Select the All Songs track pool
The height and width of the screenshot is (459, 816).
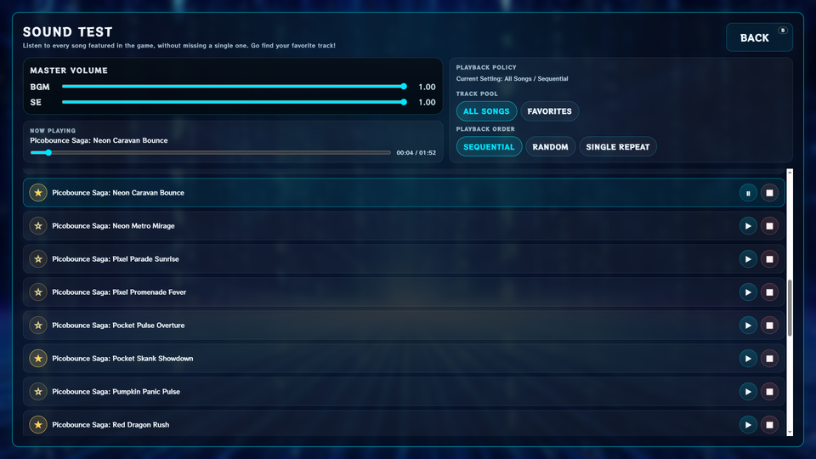[x=486, y=111]
